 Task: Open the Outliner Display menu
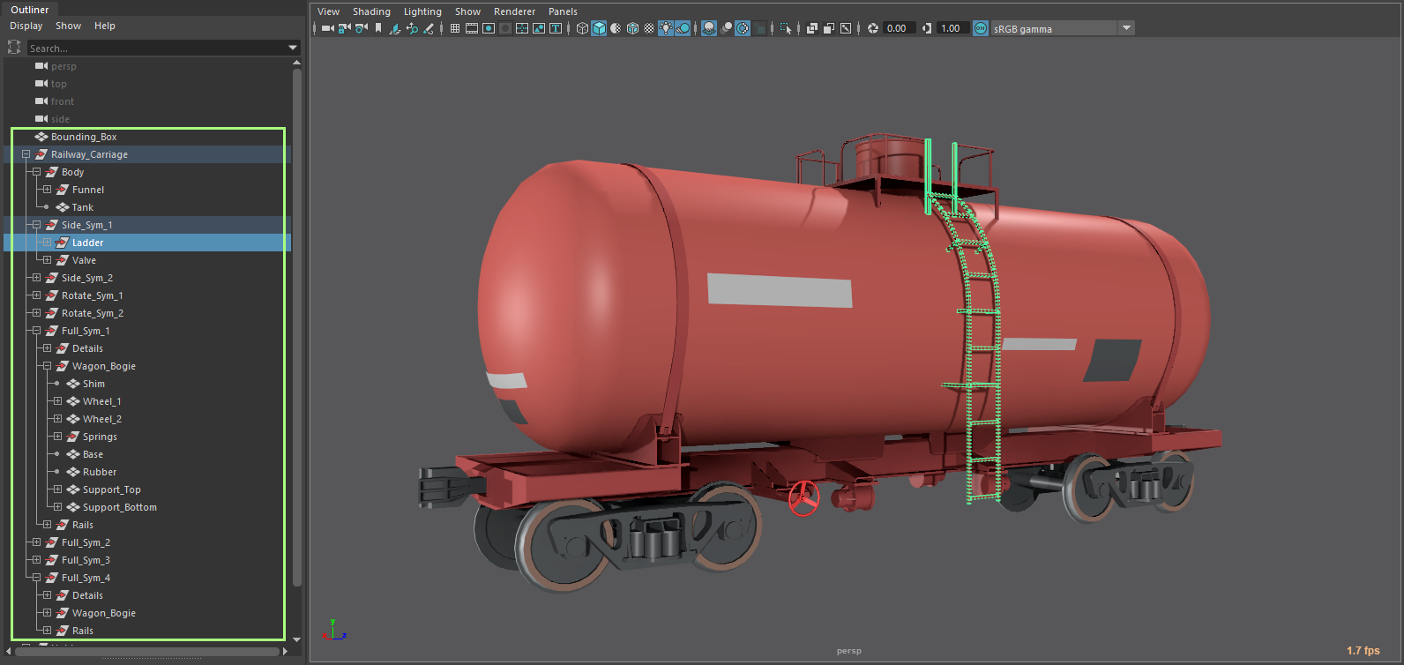tap(26, 26)
